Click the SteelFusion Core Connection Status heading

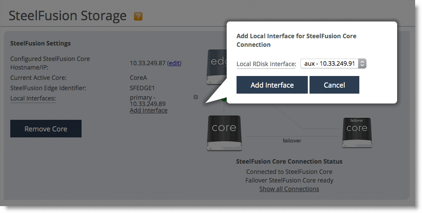(289, 161)
